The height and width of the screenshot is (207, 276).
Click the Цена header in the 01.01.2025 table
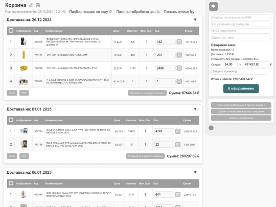(x=117, y=121)
